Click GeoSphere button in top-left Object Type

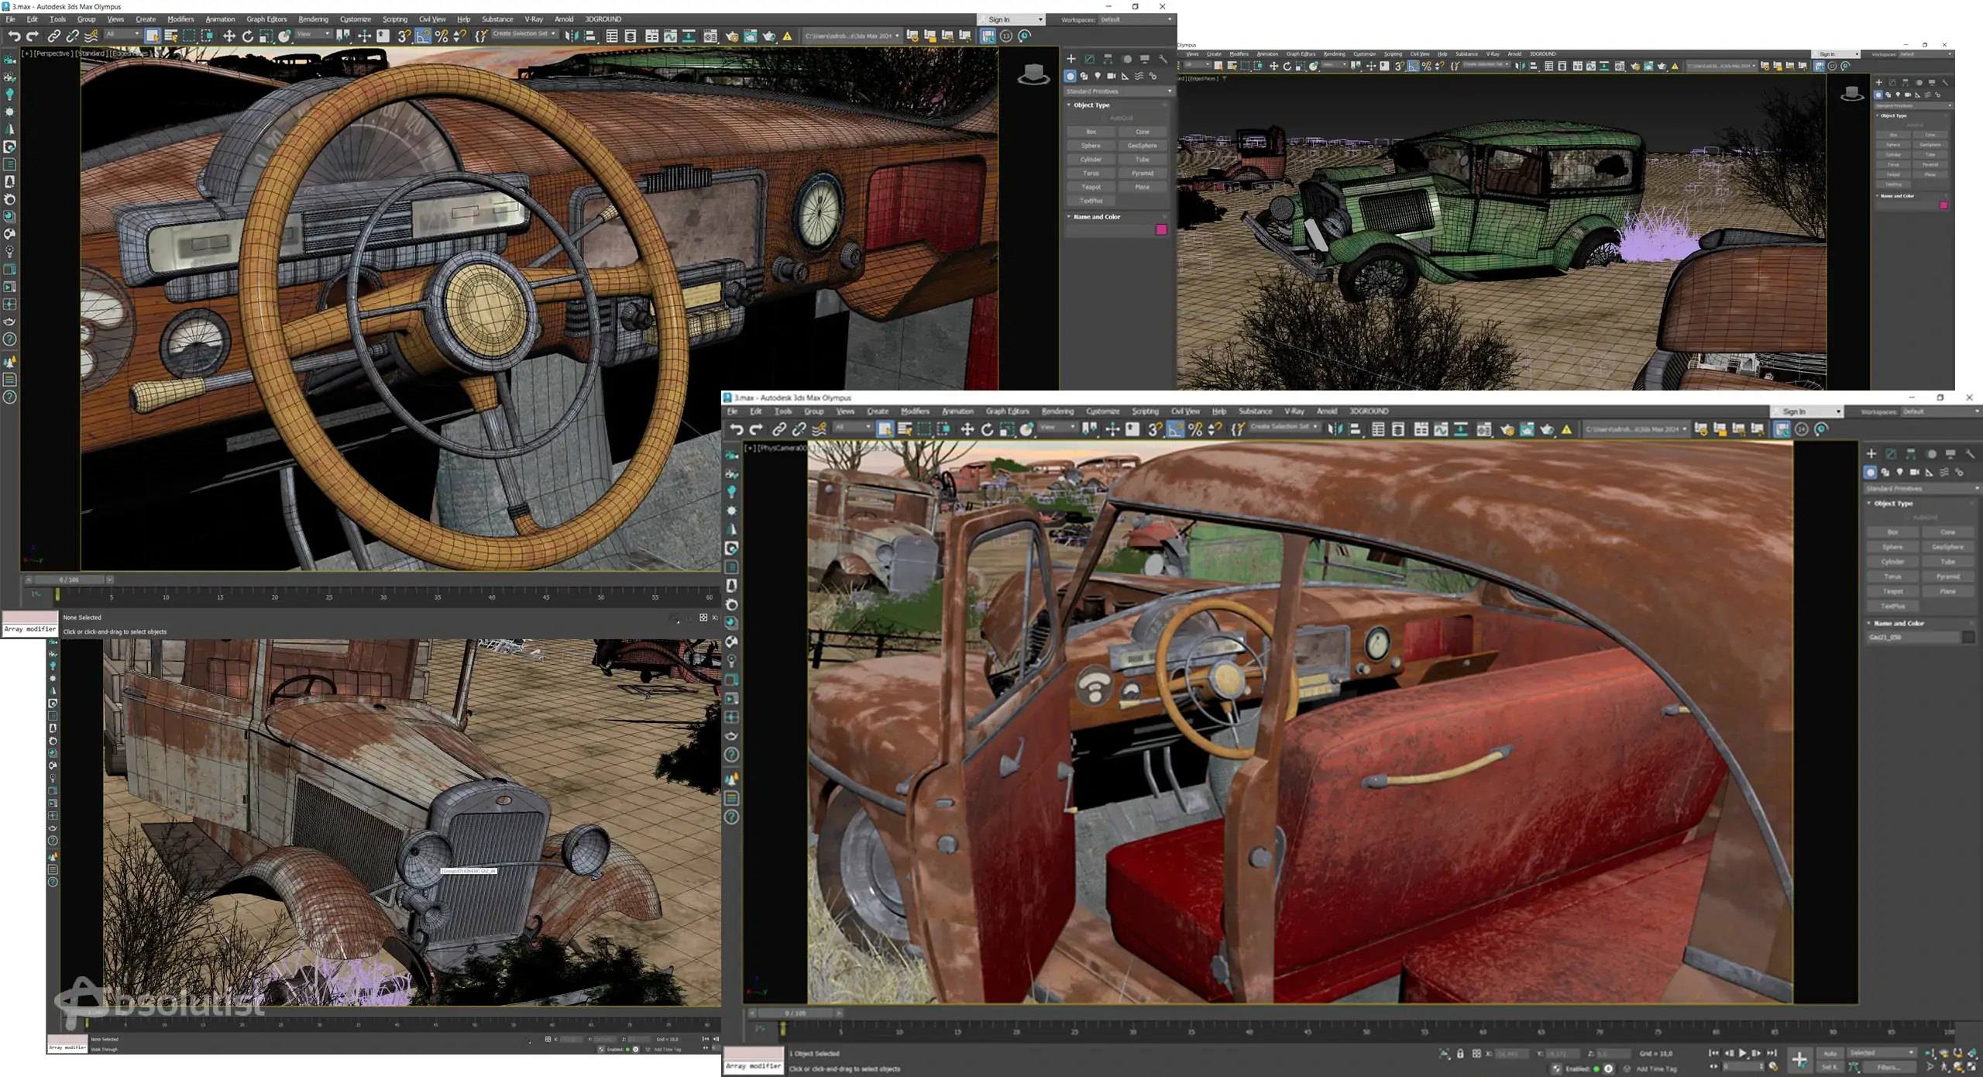1142,146
